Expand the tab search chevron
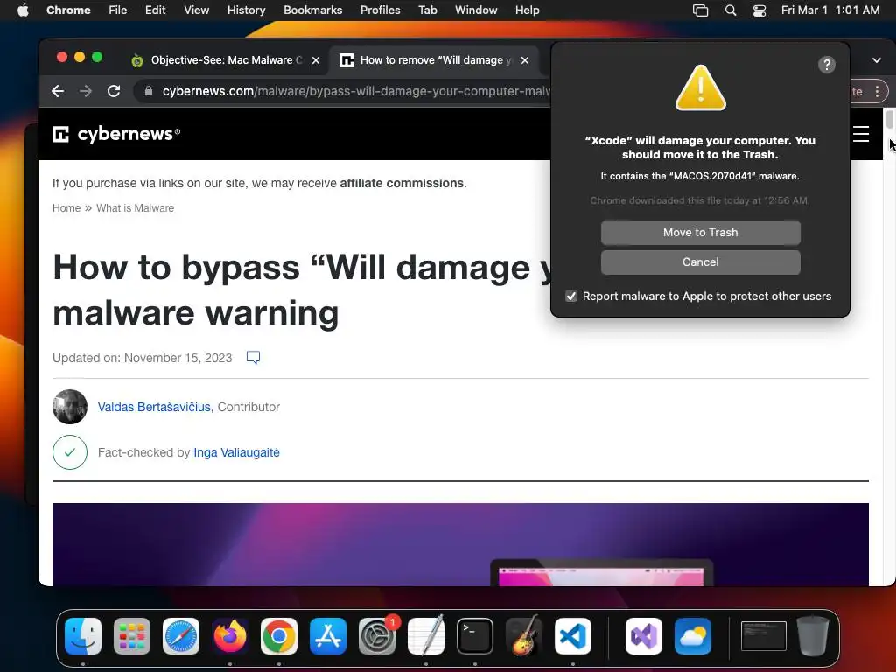The width and height of the screenshot is (896, 672). 877,60
